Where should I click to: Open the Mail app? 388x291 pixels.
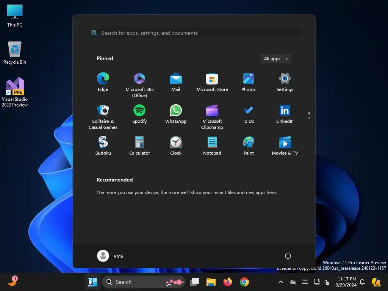[x=176, y=82]
